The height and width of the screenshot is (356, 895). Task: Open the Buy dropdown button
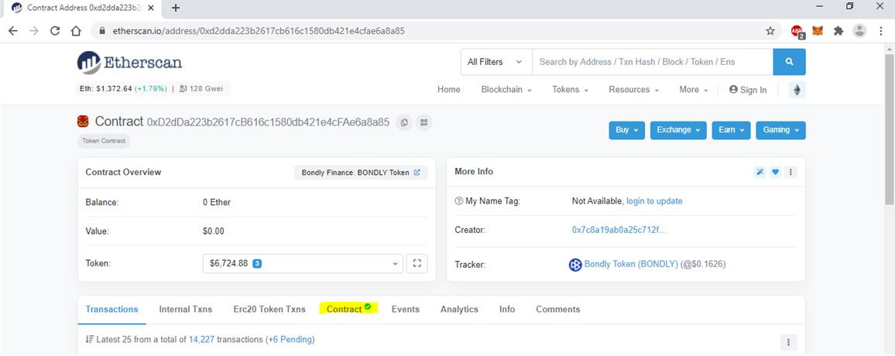[x=626, y=130]
